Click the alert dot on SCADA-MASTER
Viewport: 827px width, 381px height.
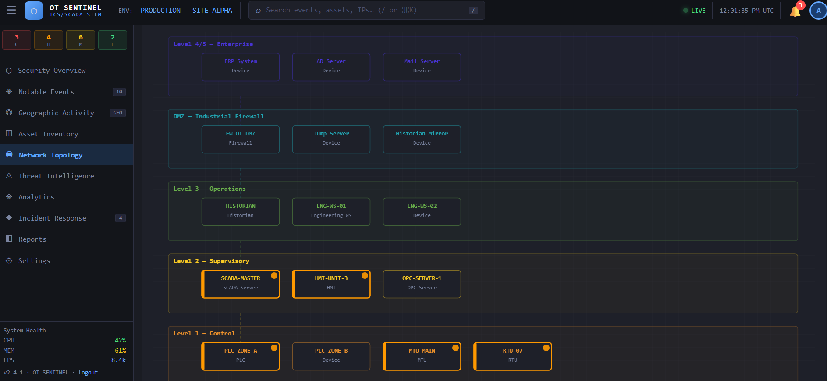(x=274, y=276)
